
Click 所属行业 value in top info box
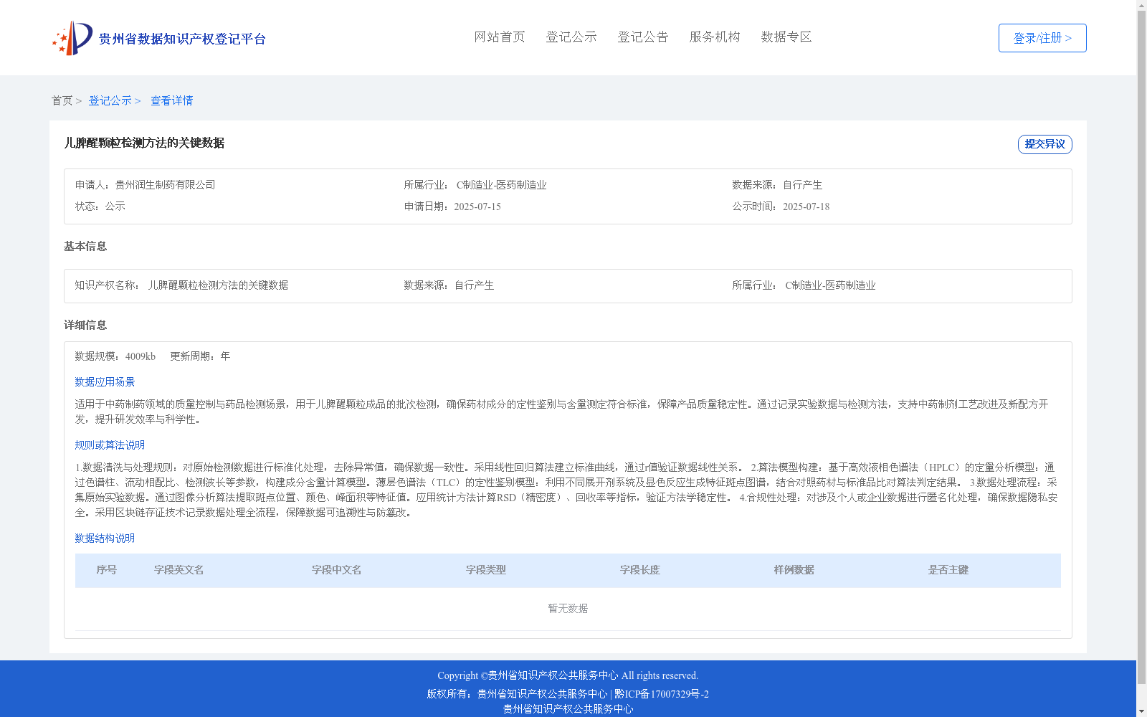point(502,185)
